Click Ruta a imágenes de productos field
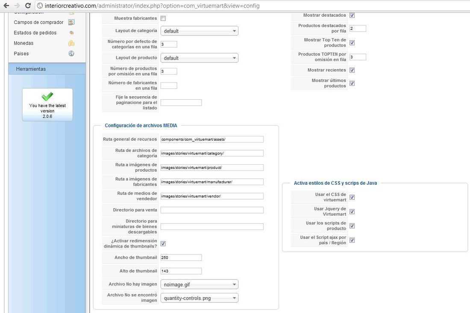 click(212, 168)
